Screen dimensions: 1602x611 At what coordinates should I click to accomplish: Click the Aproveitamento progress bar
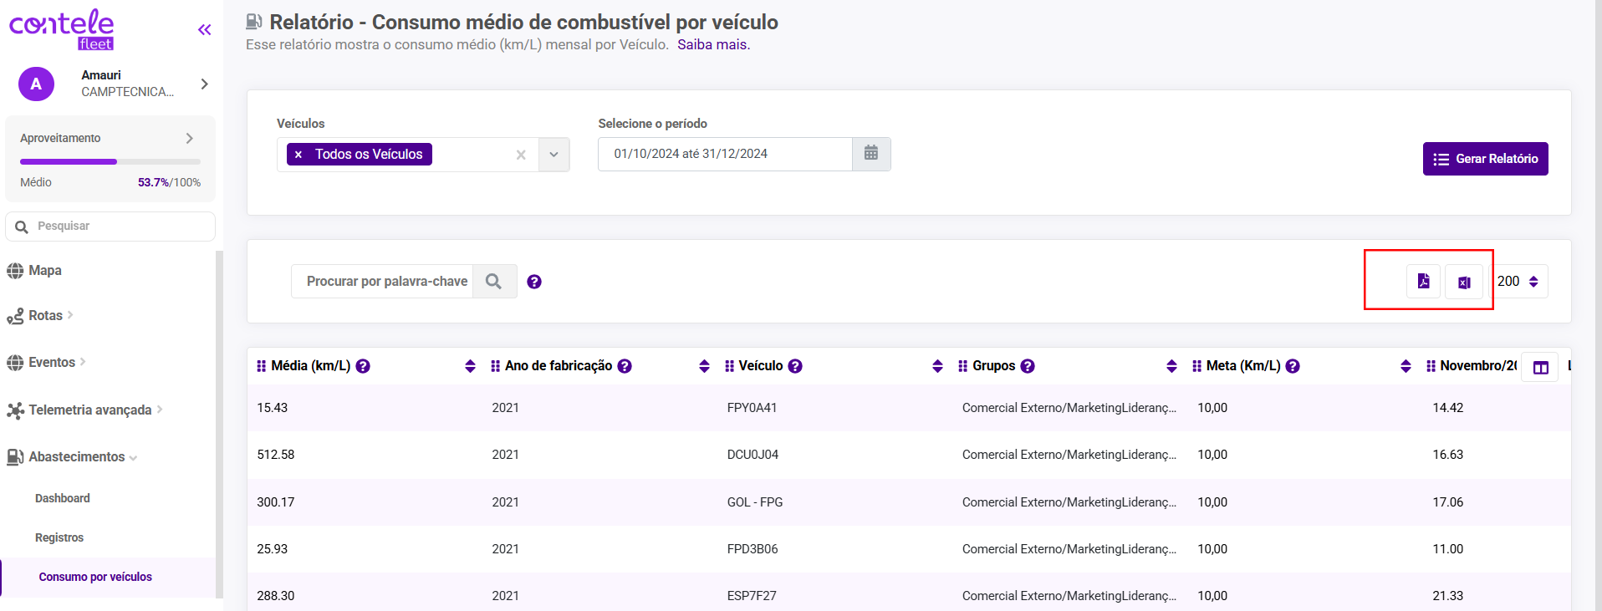coord(110,161)
